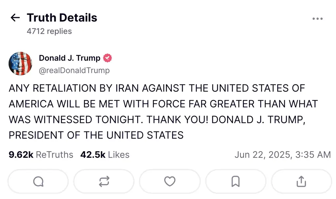Click "PRESIDENT OF THE UNITED STATES" line
The height and width of the screenshot is (199, 336).
(x=96, y=135)
